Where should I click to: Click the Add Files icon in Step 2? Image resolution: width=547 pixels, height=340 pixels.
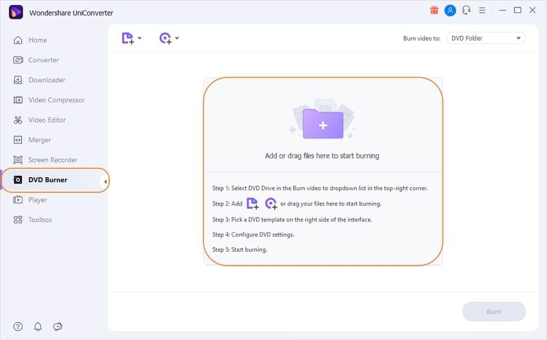tap(252, 203)
